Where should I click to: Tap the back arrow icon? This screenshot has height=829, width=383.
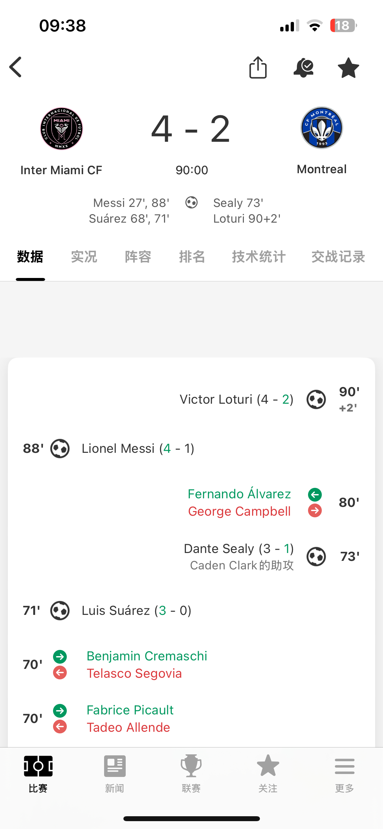pos(15,67)
